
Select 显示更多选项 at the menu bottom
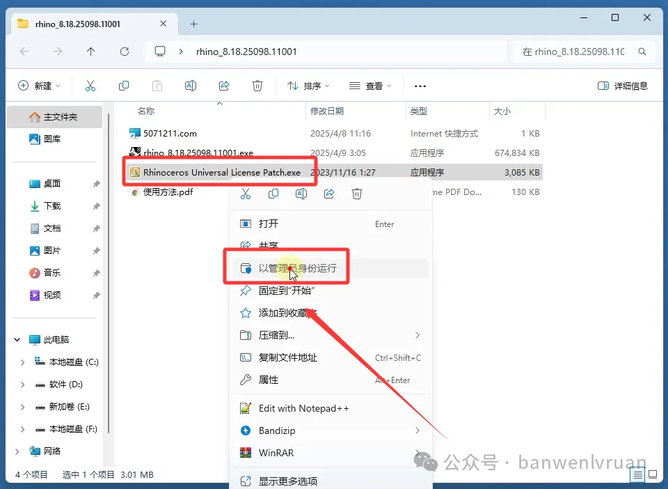pos(331,481)
